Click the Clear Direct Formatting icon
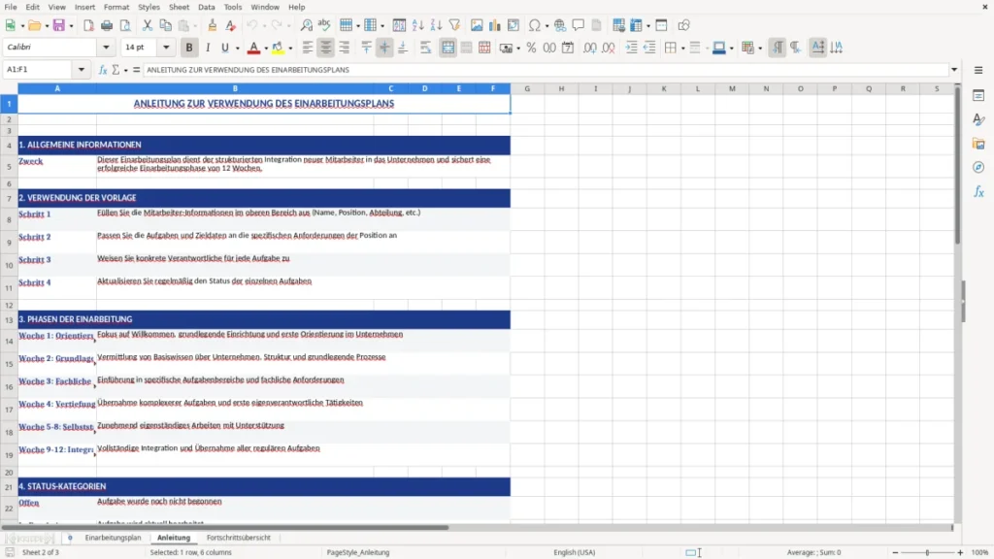This screenshot has height=559, width=994. tap(231, 25)
